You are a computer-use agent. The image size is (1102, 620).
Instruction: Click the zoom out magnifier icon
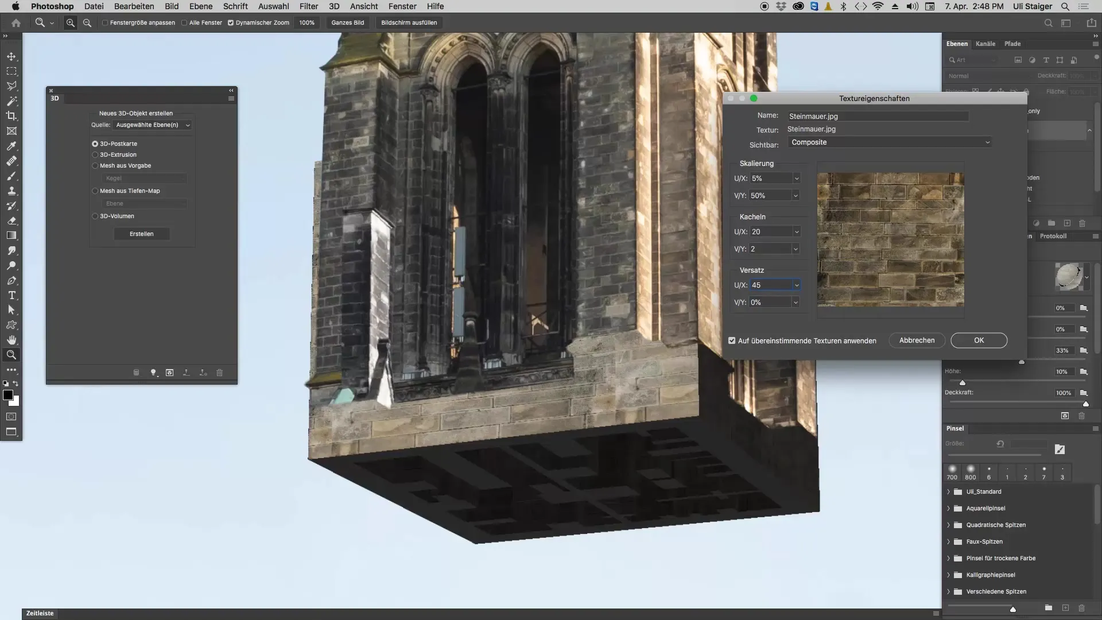tap(87, 23)
